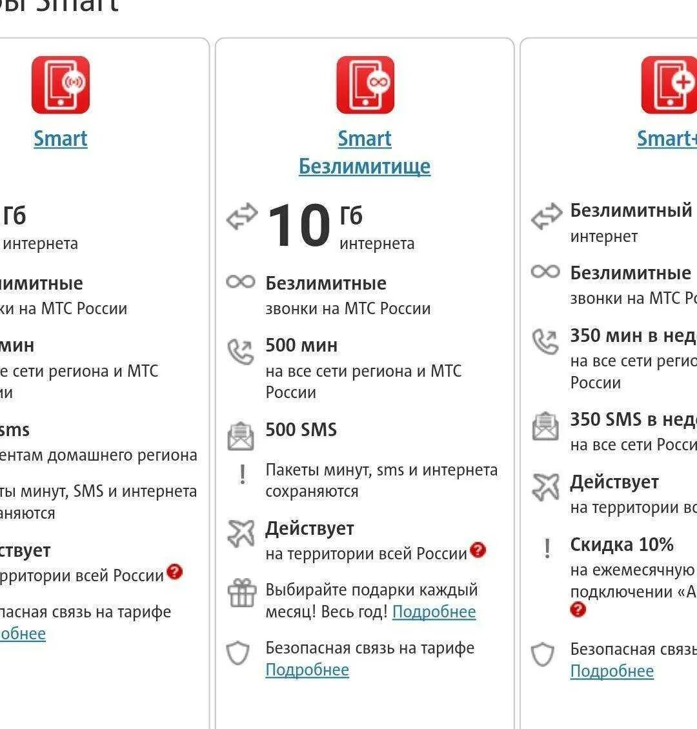The height and width of the screenshot is (729, 697).
Task: Click the Smart tariff red phone icon
Action: pyautogui.click(x=61, y=85)
